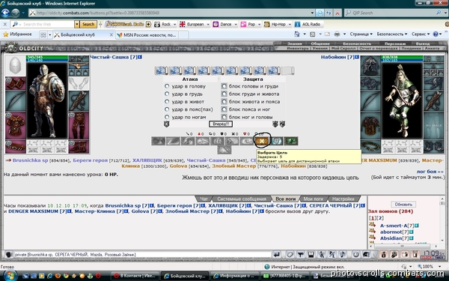Viewport: 449px width, 281px height.
Task: Click the AOL Radio toolbar icon
Action: [x=298, y=25]
